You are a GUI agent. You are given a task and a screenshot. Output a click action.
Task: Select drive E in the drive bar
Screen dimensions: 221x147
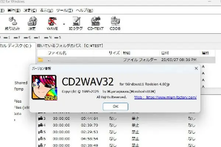click(x=7, y=37)
